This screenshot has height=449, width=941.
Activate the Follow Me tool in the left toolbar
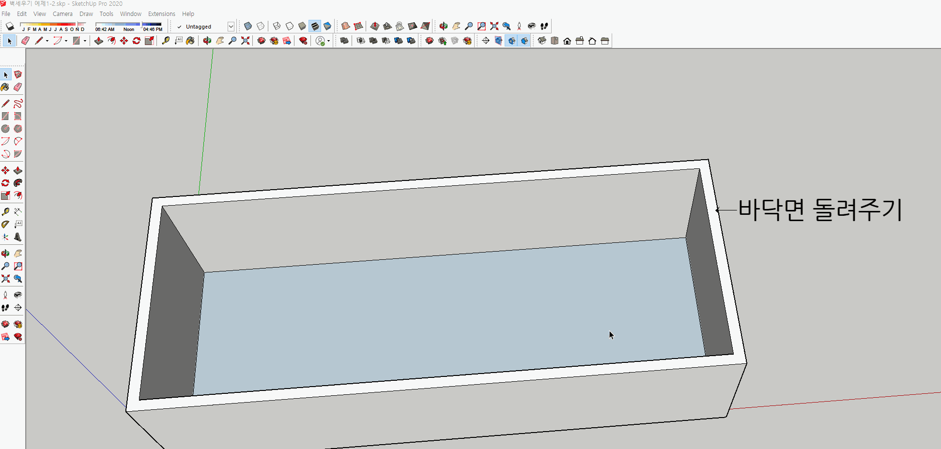point(18,183)
